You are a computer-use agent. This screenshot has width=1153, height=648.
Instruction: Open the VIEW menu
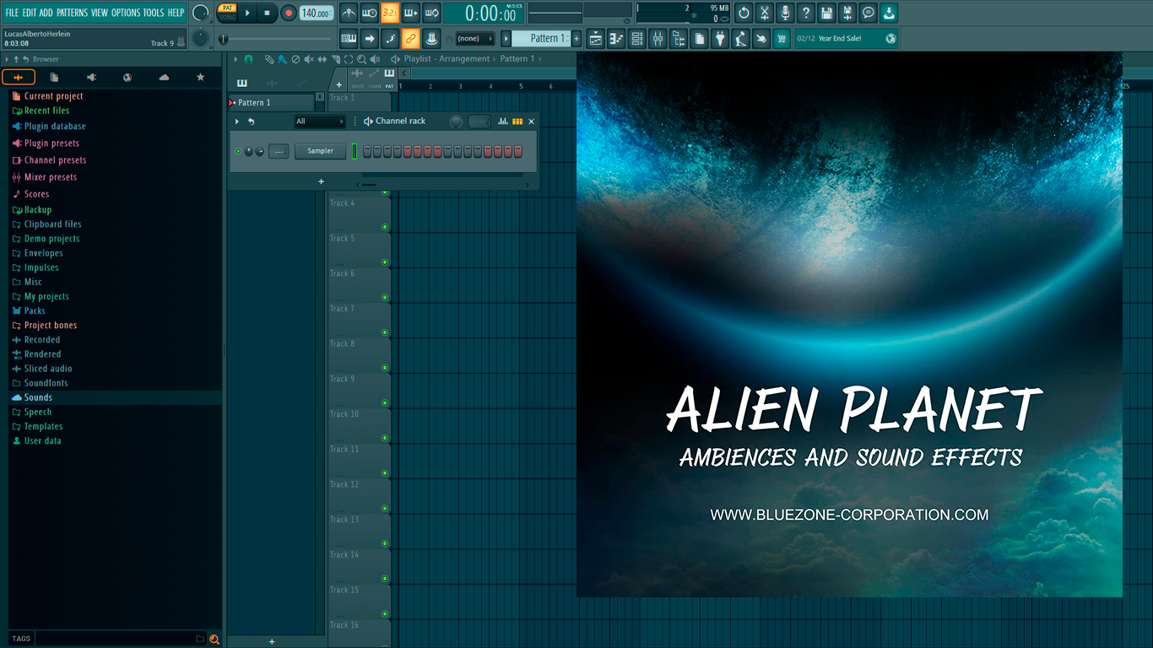[100, 13]
